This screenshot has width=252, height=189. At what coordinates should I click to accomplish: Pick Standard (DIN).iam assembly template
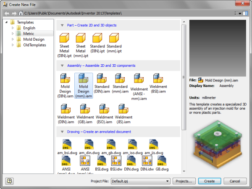pyautogui.click(x=102, y=83)
